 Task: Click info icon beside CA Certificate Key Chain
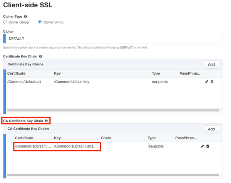(x=46, y=121)
